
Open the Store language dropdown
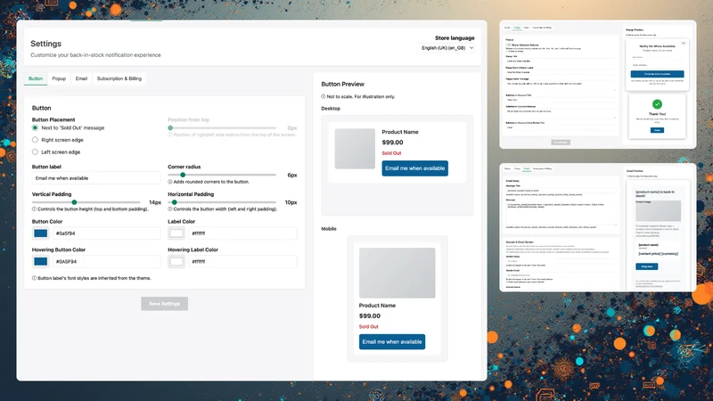pos(447,48)
